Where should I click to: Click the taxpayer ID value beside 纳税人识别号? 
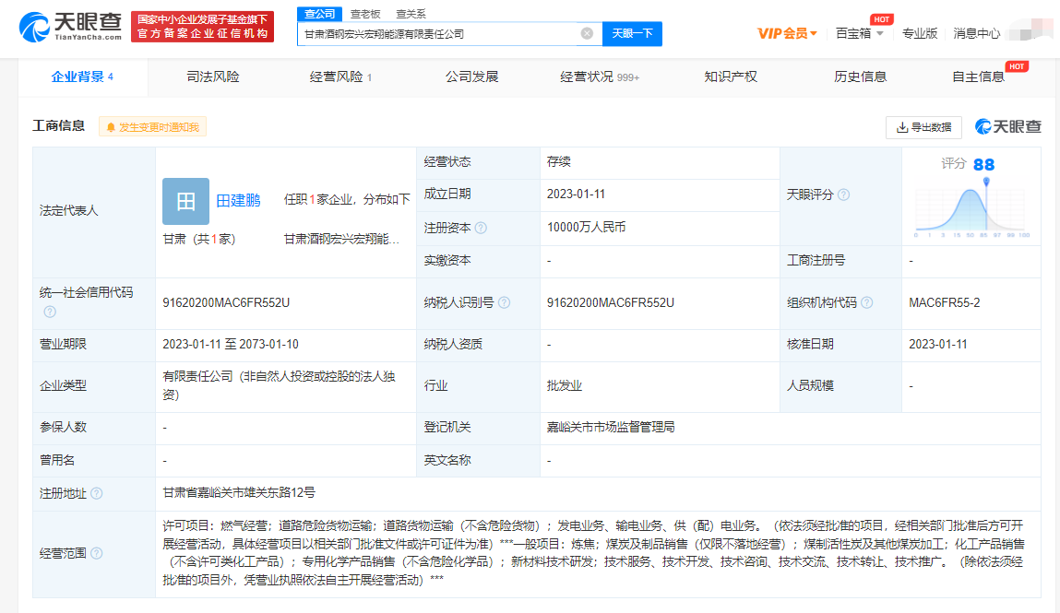click(611, 303)
